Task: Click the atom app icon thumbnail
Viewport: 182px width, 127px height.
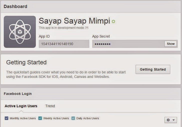Action: (20, 32)
